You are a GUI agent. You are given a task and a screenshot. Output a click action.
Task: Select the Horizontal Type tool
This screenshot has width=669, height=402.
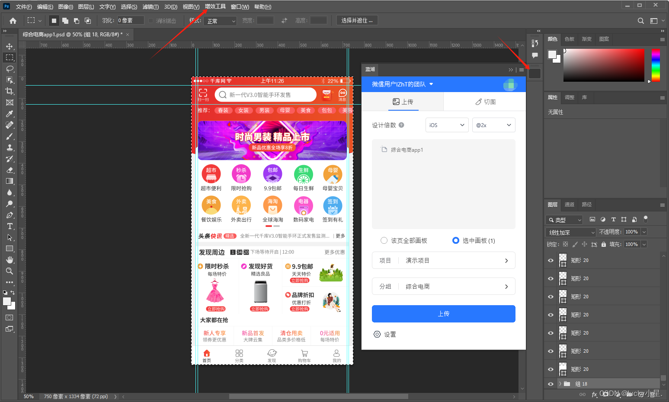tap(10, 226)
